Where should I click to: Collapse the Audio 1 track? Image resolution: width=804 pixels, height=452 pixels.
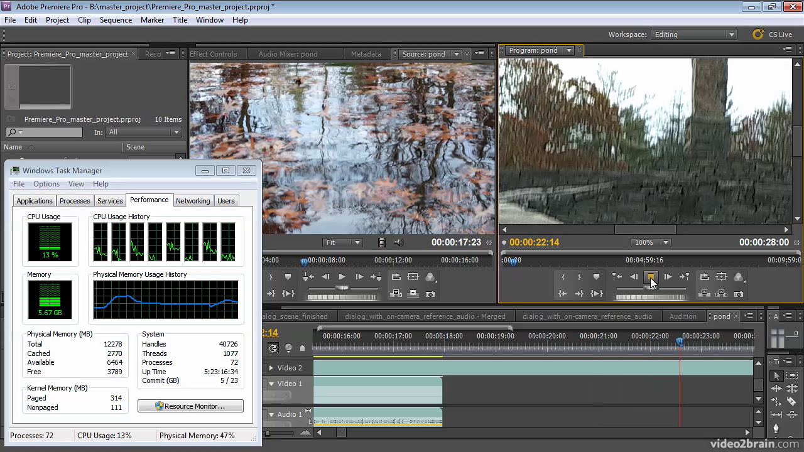pos(271,414)
